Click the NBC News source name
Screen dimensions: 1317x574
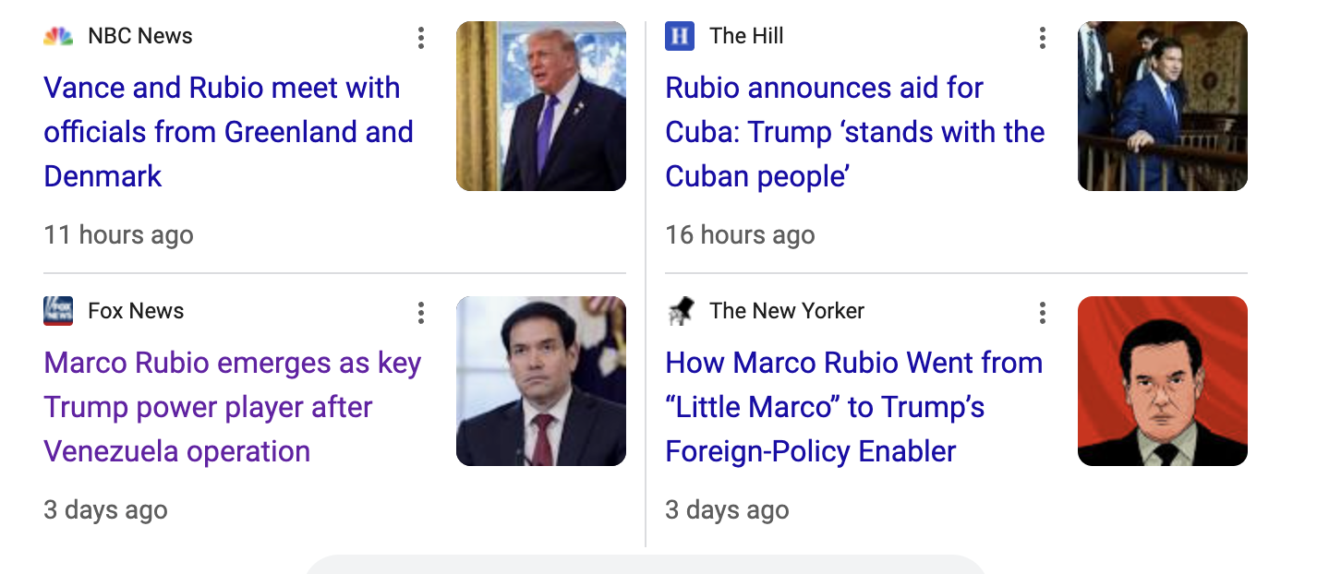tap(140, 37)
